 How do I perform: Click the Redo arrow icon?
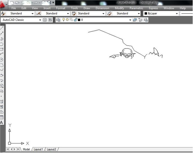(36, 3)
